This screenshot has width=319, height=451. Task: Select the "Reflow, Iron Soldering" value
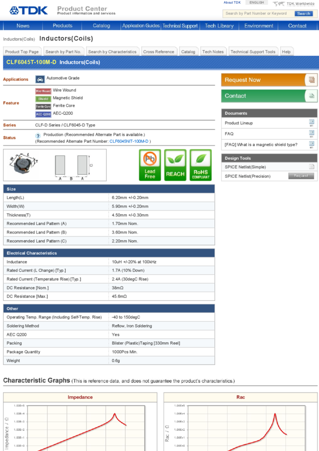[x=132, y=326]
